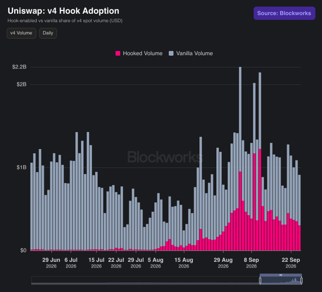Click the 29 Jun 2026 axis label
Image resolution: width=322 pixels, height=292 pixels.
pyautogui.click(x=51, y=263)
